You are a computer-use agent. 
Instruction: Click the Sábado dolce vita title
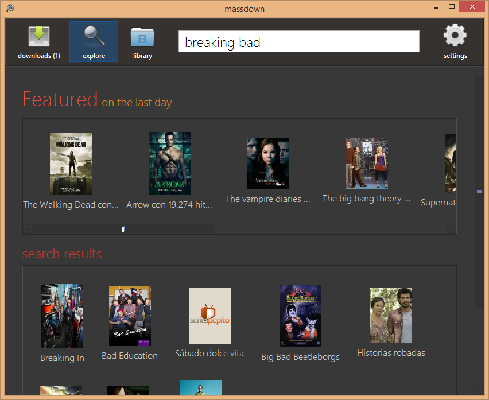pos(209,354)
